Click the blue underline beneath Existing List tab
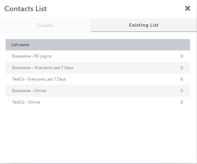This screenshot has width=197, height=164. point(144,32)
